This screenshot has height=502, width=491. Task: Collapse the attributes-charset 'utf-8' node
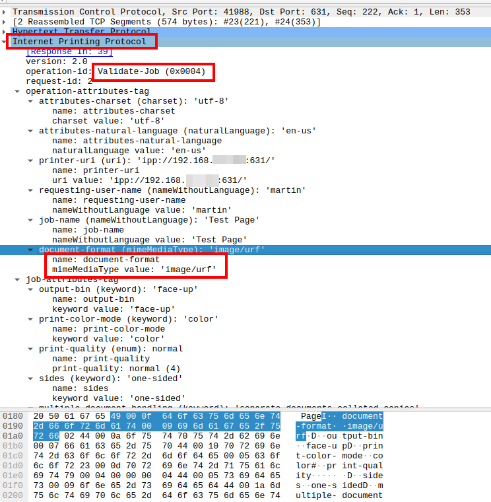(x=31, y=101)
